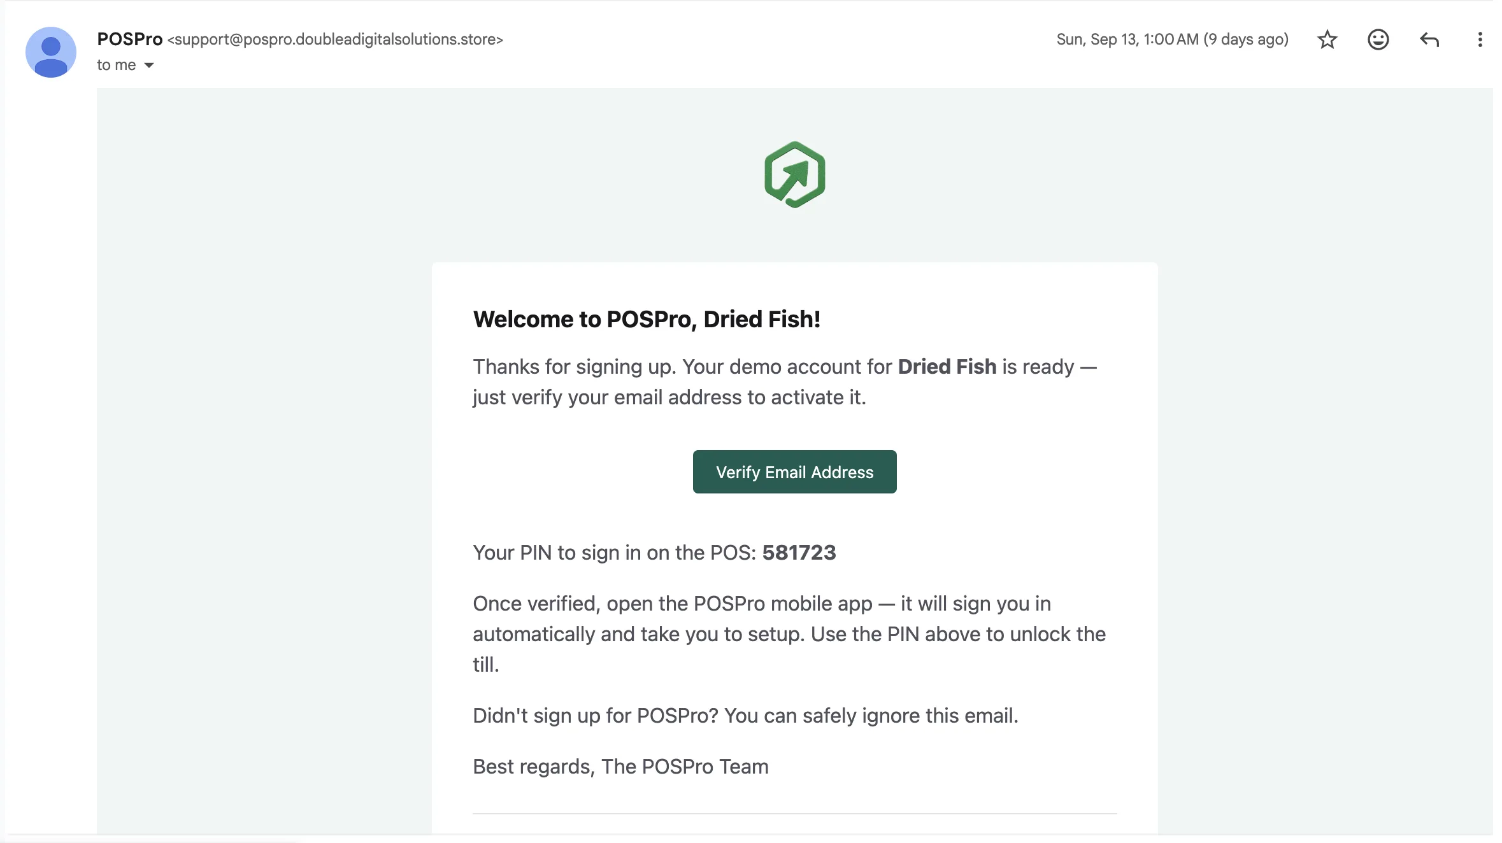Click "Best regards, The POSPro Team"
Screen dimensions: 1502x843
(620, 767)
